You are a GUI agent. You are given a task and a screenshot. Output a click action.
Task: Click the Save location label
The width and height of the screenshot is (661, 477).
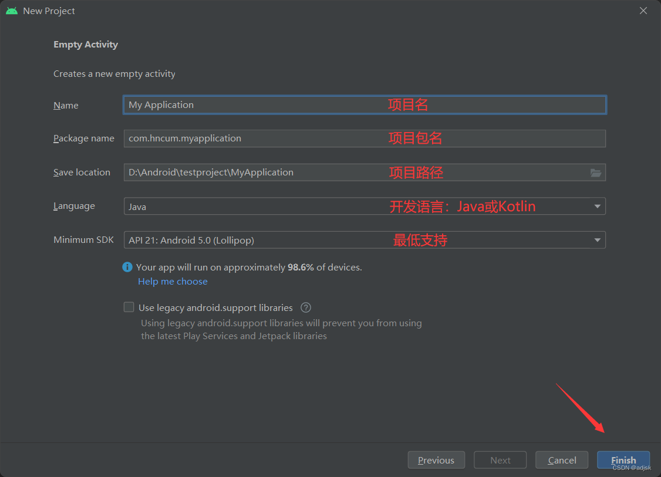[82, 172]
